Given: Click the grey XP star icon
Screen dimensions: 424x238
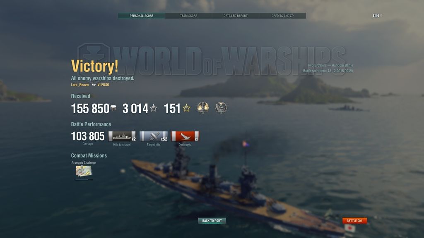Looking at the screenshot, I should coord(154,108).
